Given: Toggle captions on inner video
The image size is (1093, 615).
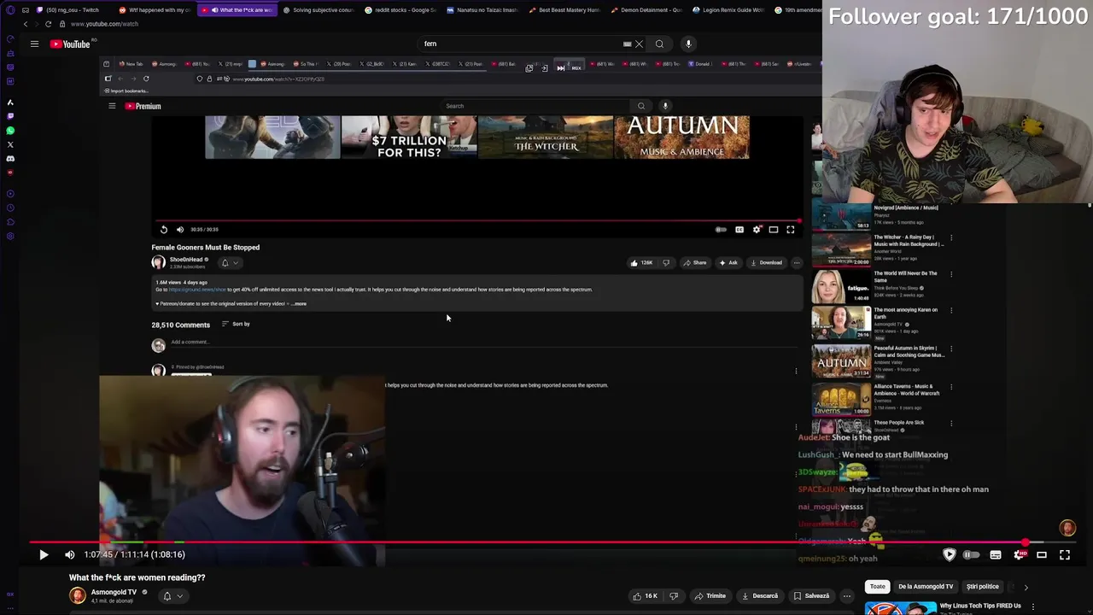Looking at the screenshot, I should point(739,229).
